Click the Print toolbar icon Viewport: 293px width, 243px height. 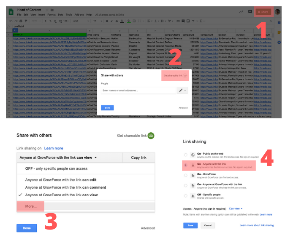(x=21, y=21)
